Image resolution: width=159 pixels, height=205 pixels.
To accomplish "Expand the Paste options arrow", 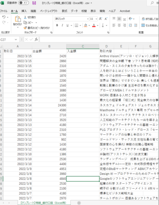I will [18, 27].
